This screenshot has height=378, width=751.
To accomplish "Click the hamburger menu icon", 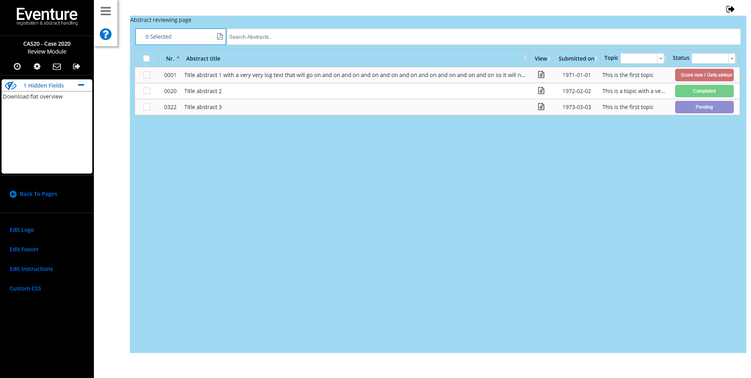I will click(105, 11).
